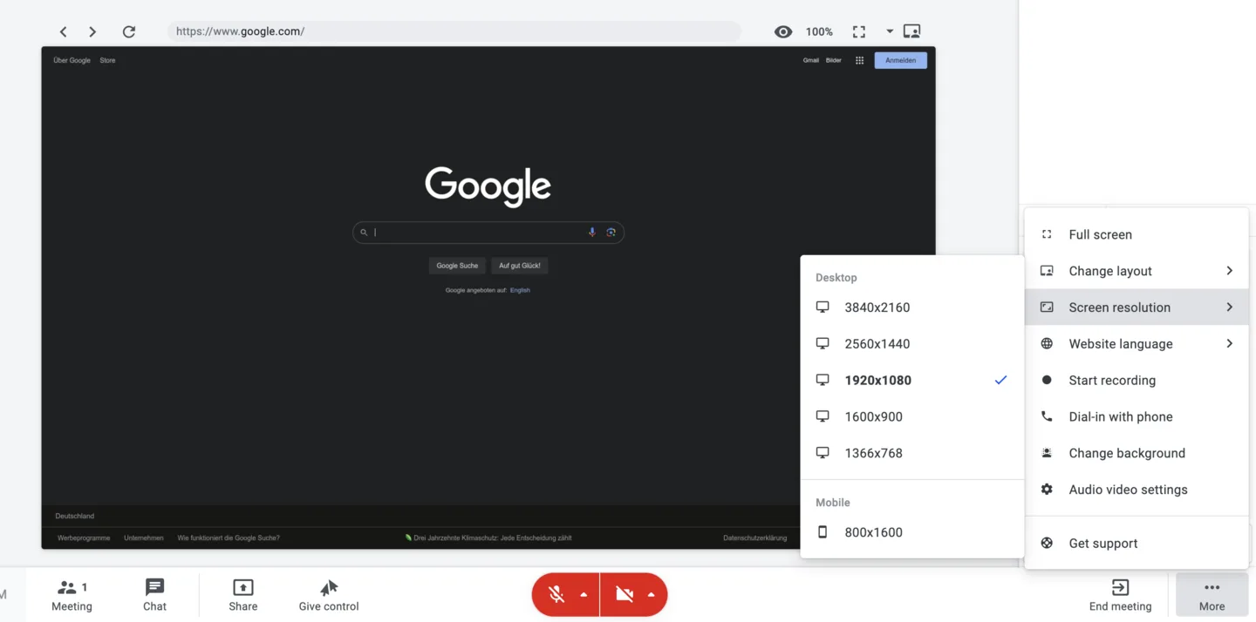
Task: Unmute the microphone button
Action: [x=556, y=595]
